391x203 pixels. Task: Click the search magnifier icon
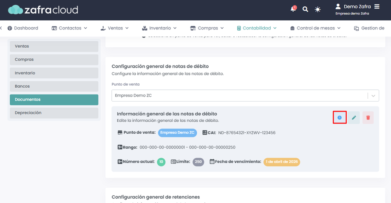(x=305, y=9)
